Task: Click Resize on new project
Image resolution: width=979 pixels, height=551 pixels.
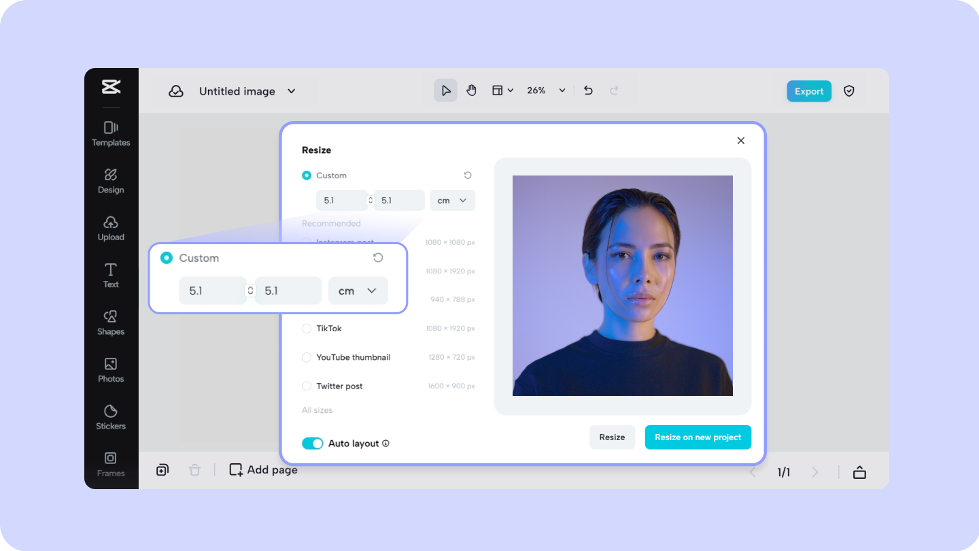Action: point(698,437)
